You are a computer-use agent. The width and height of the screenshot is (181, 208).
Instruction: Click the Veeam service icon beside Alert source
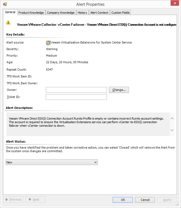coord(48,43)
